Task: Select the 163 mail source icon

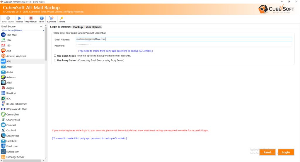Action: pos(3,45)
